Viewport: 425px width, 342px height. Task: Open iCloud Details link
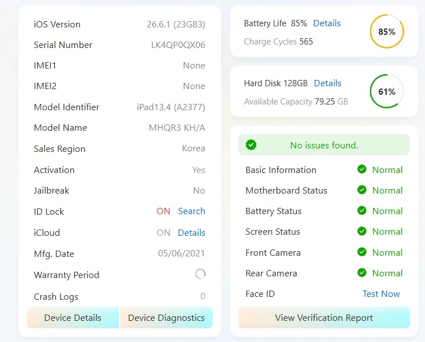(192, 233)
